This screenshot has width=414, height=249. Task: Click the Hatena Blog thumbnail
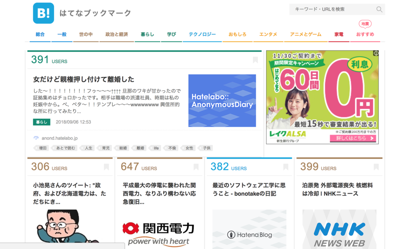pyautogui.click(x=249, y=229)
